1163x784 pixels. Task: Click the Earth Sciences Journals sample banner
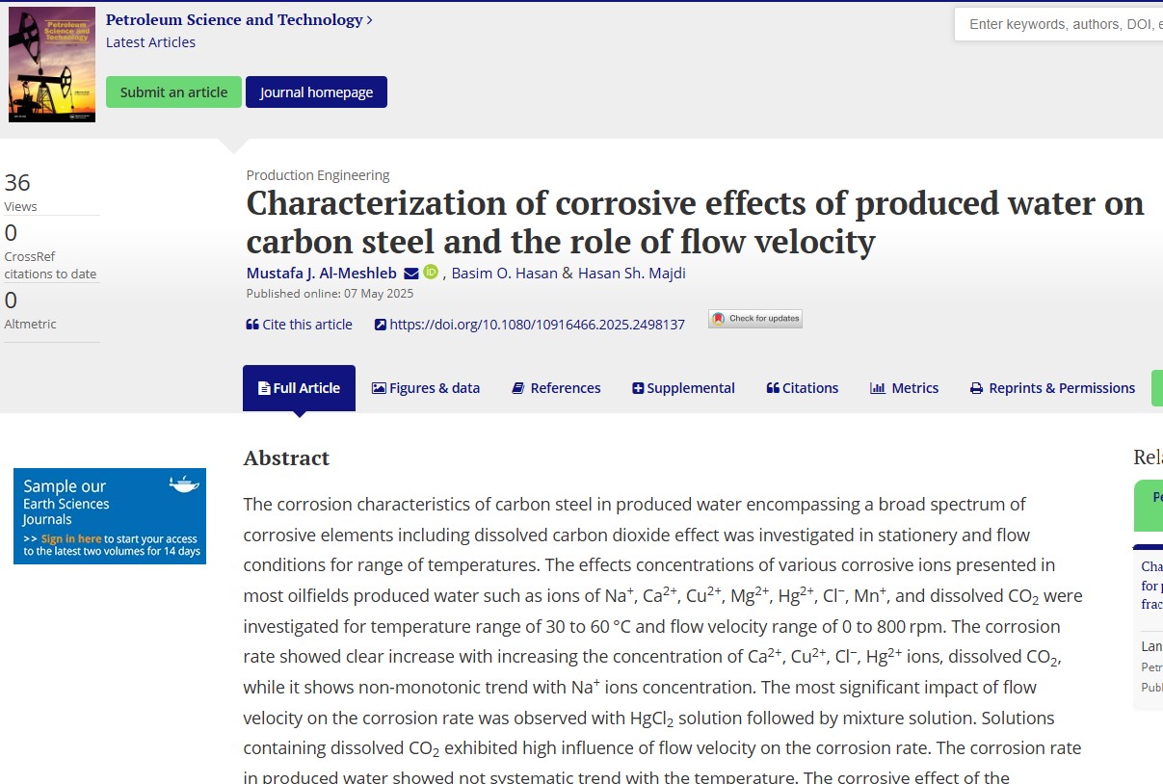[110, 516]
